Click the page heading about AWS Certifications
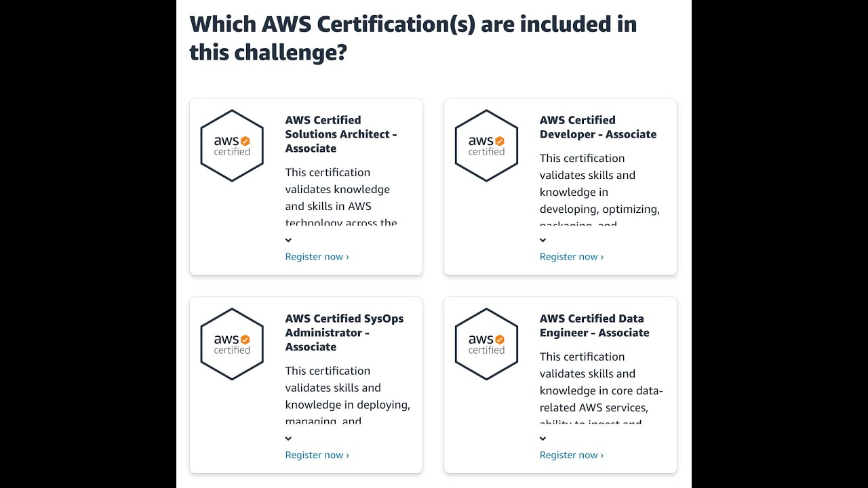Screen dimensions: 868x488 [412, 38]
